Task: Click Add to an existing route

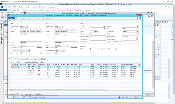Action: [x=31, y=62]
